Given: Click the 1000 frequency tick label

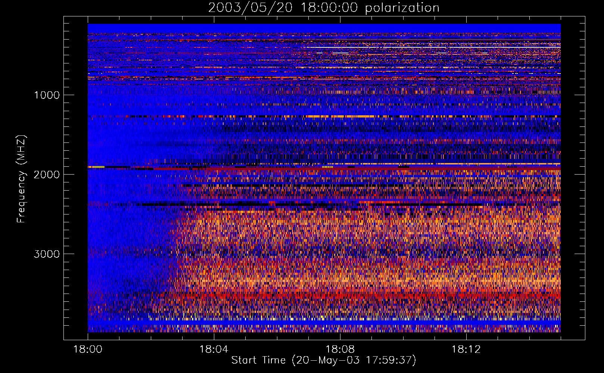Looking at the screenshot, I should [x=47, y=95].
